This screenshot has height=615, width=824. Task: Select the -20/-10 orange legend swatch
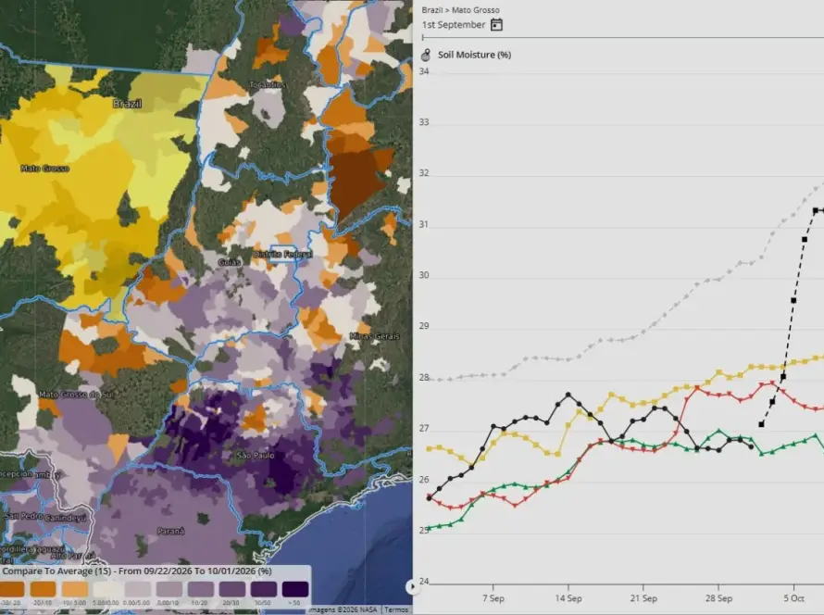coord(44,589)
